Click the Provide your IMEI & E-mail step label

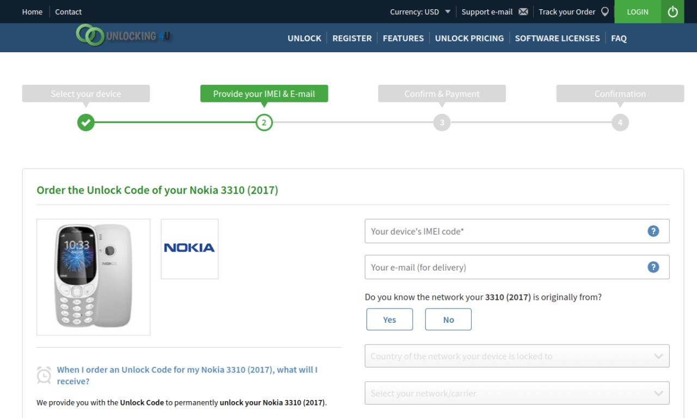coord(264,94)
